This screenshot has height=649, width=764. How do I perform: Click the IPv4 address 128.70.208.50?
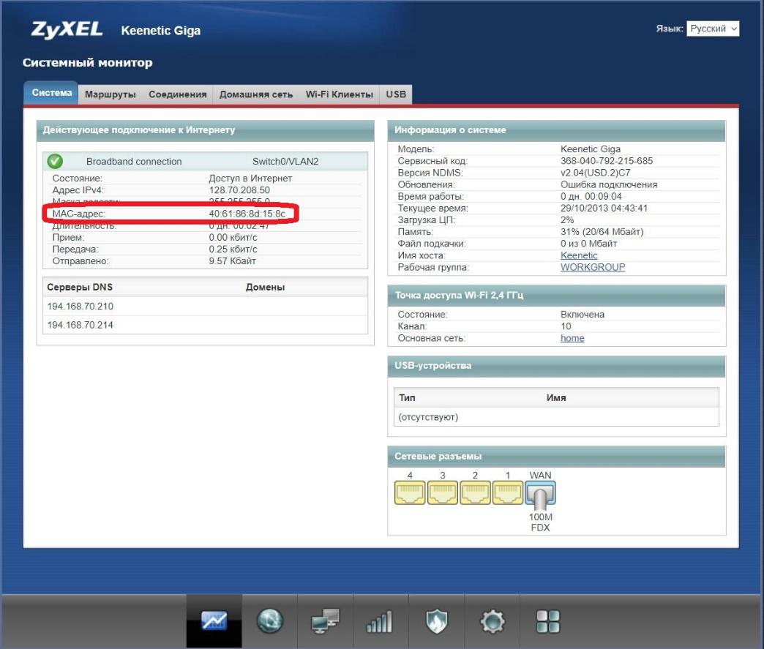point(239,190)
